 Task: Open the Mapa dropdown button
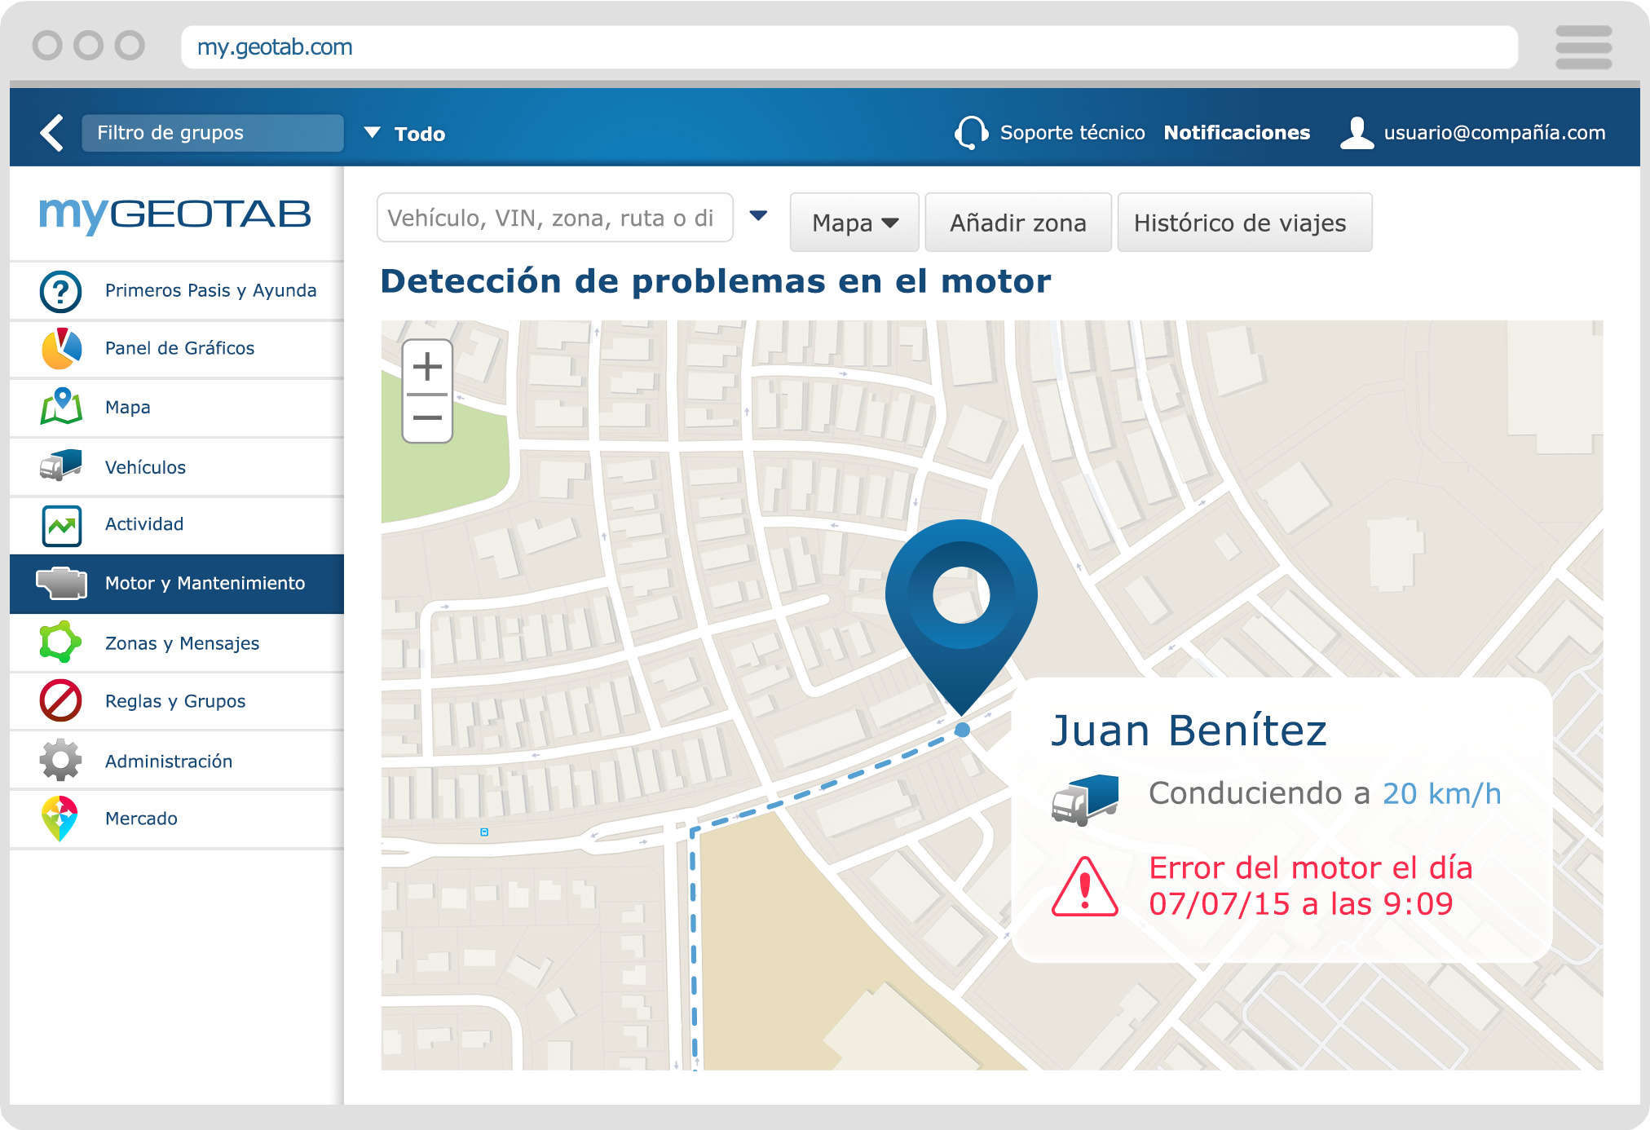[x=854, y=223]
